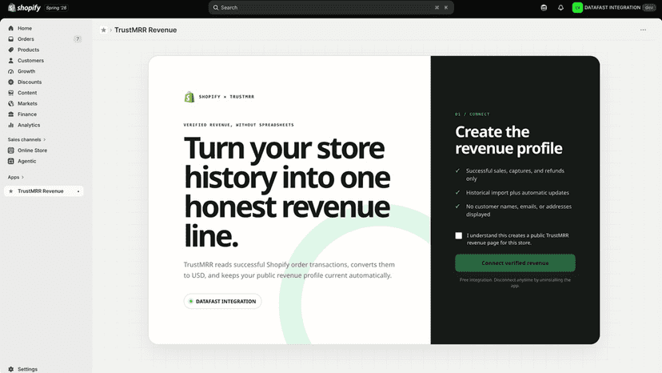
Task: Click 'Create the revenue profile' heading
Action: tap(508, 140)
